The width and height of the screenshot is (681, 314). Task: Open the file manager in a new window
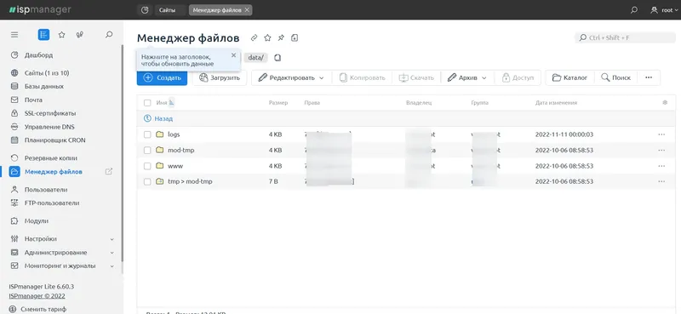pyautogui.click(x=109, y=172)
